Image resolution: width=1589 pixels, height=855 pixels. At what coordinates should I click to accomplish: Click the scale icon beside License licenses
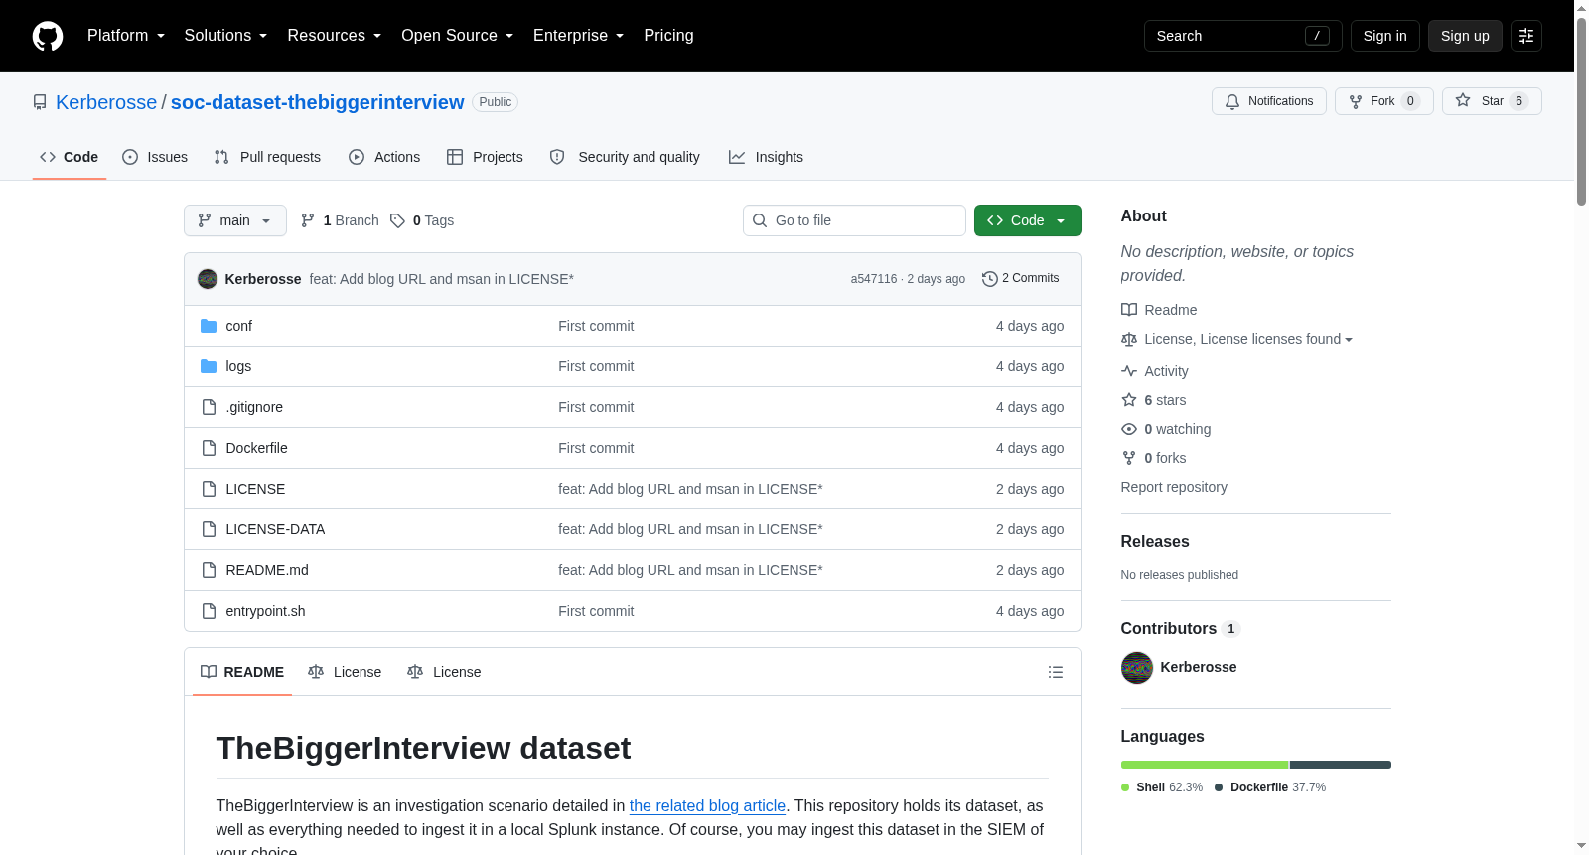click(1129, 340)
